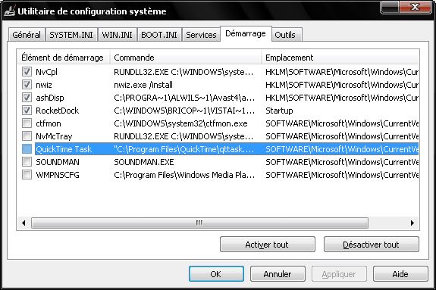Switch to the Général tab
Image resolution: width=436 pixels, height=290 pixels.
point(27,35)
